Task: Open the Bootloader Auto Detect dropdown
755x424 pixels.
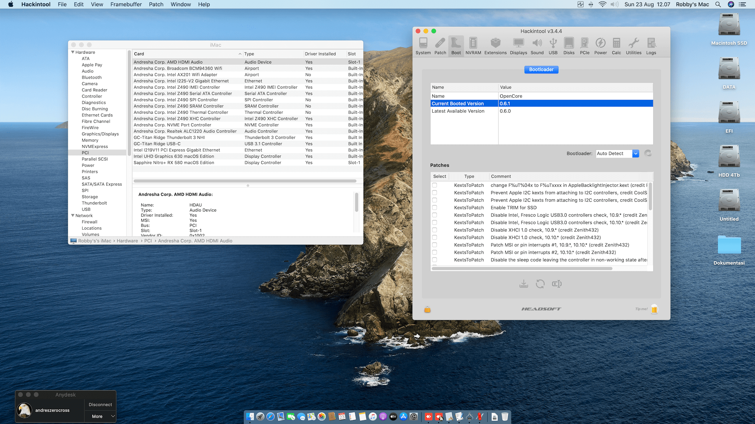Action: click(617, 154)
